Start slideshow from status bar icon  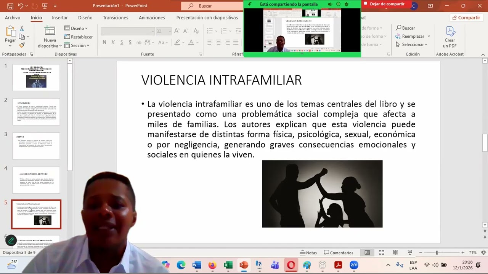pos(410,253)
